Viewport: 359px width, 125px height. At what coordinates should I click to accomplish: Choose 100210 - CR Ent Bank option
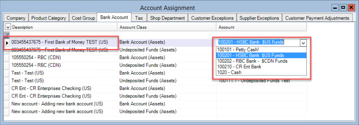[x=261, y=67]
